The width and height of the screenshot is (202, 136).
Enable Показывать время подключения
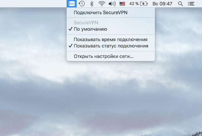pyautogui.click(x=111, y=40)
